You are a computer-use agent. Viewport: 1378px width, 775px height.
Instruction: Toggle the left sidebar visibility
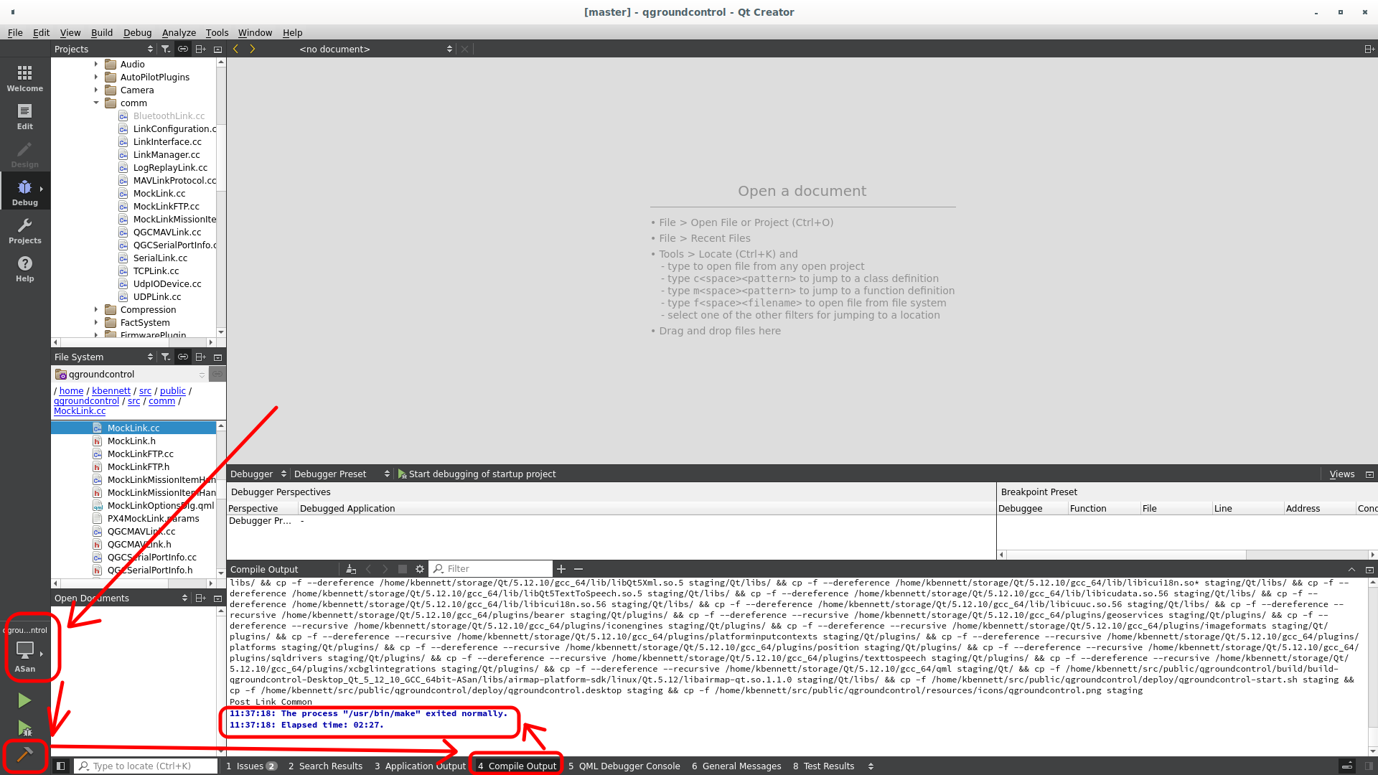click(60, 766)
